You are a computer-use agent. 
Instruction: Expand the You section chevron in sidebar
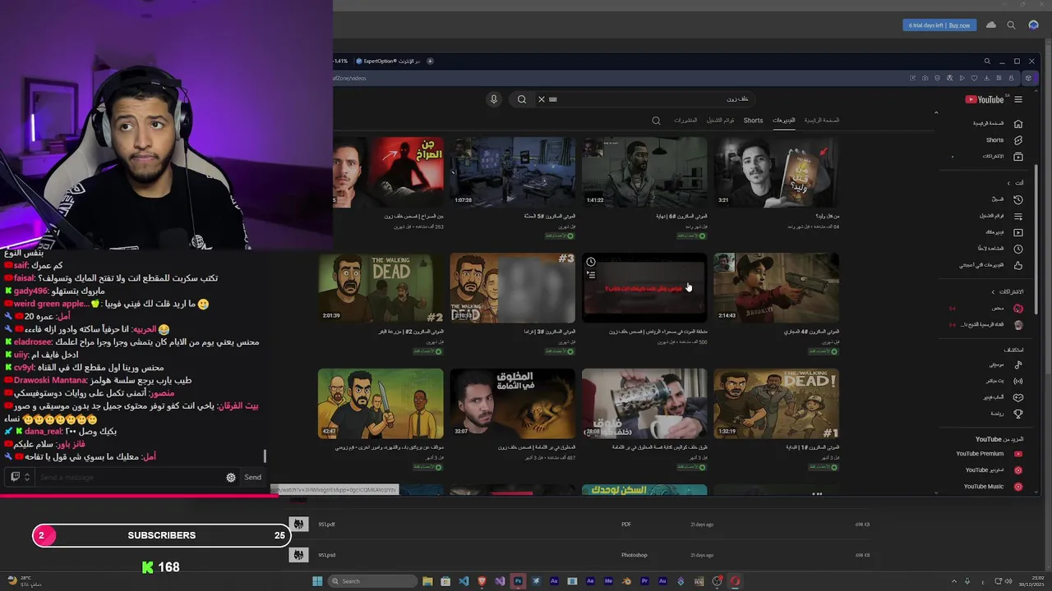[1008, 183]
